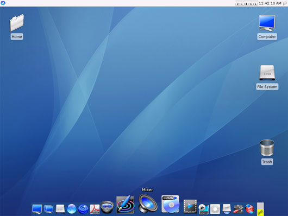Select the 'Home' desktop label
This screenshot has height=216, width=288.
17,36
